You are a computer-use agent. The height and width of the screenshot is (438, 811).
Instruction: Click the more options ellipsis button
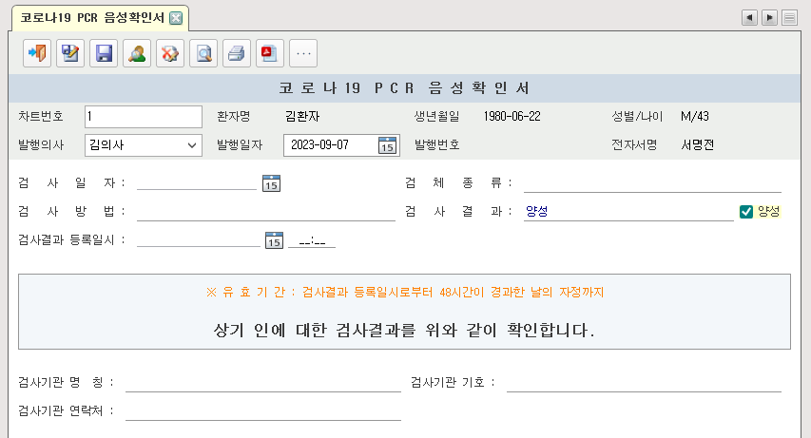pyautogui.click(x=303, y=53)
